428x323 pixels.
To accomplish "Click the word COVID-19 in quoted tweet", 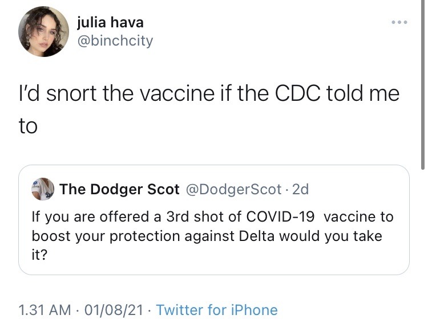I will point(280,216).
